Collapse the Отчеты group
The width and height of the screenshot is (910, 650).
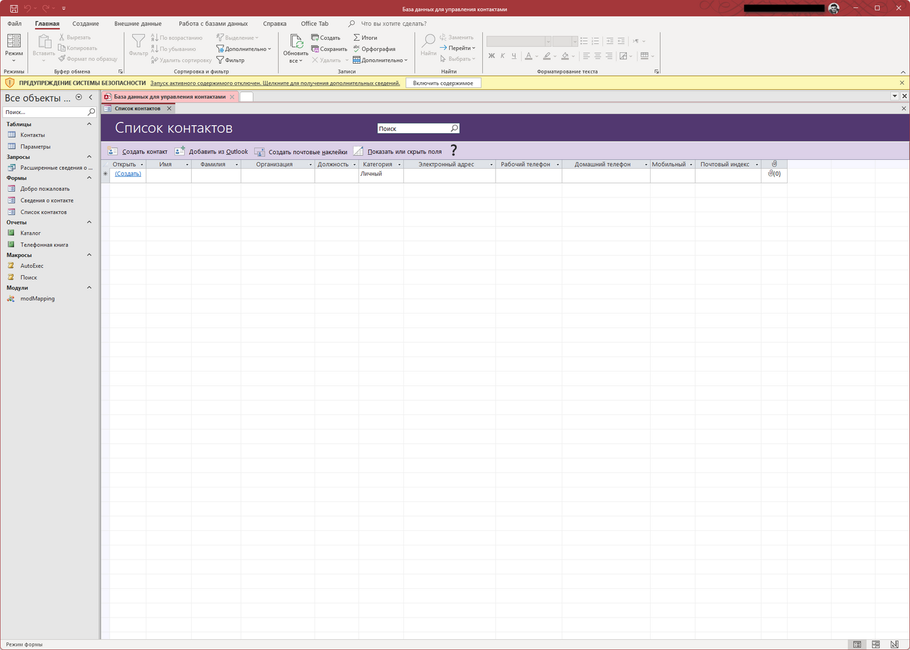89,222
